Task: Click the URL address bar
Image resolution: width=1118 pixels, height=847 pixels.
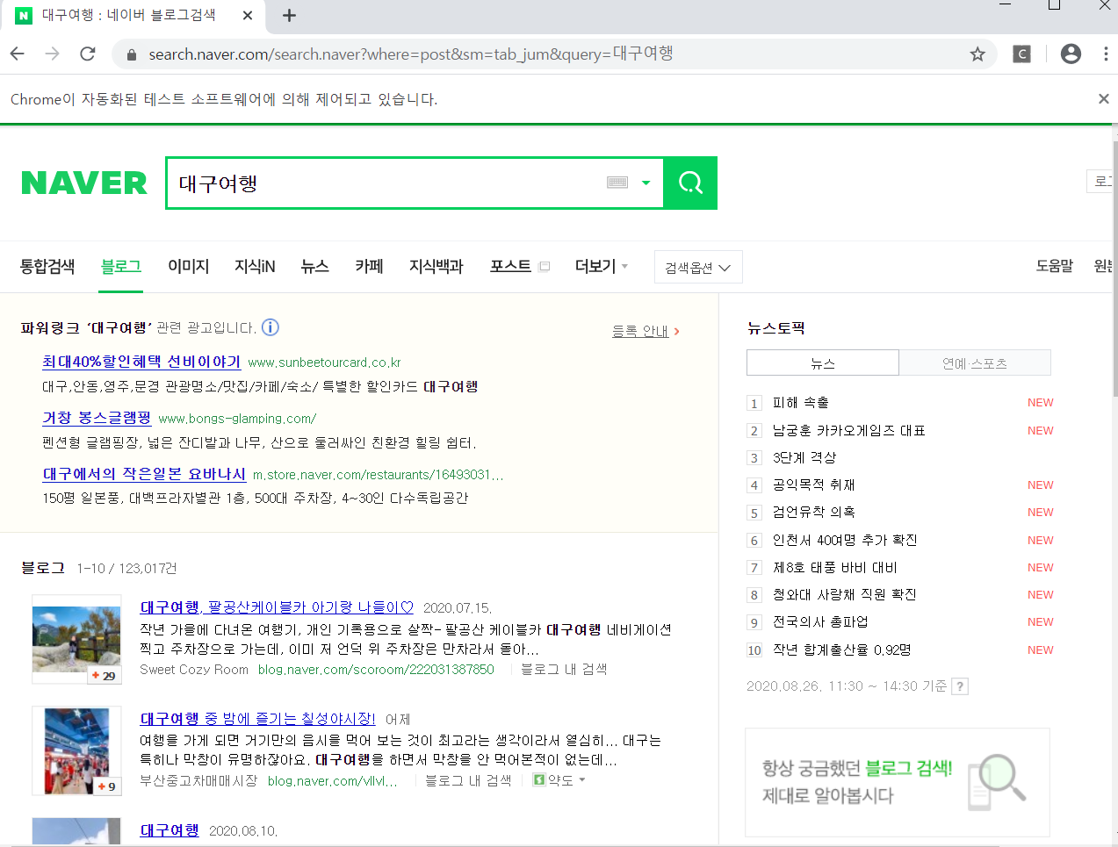Action: coord(553,54)
